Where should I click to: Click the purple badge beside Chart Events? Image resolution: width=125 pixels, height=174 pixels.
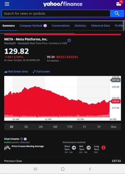point(25,139)
